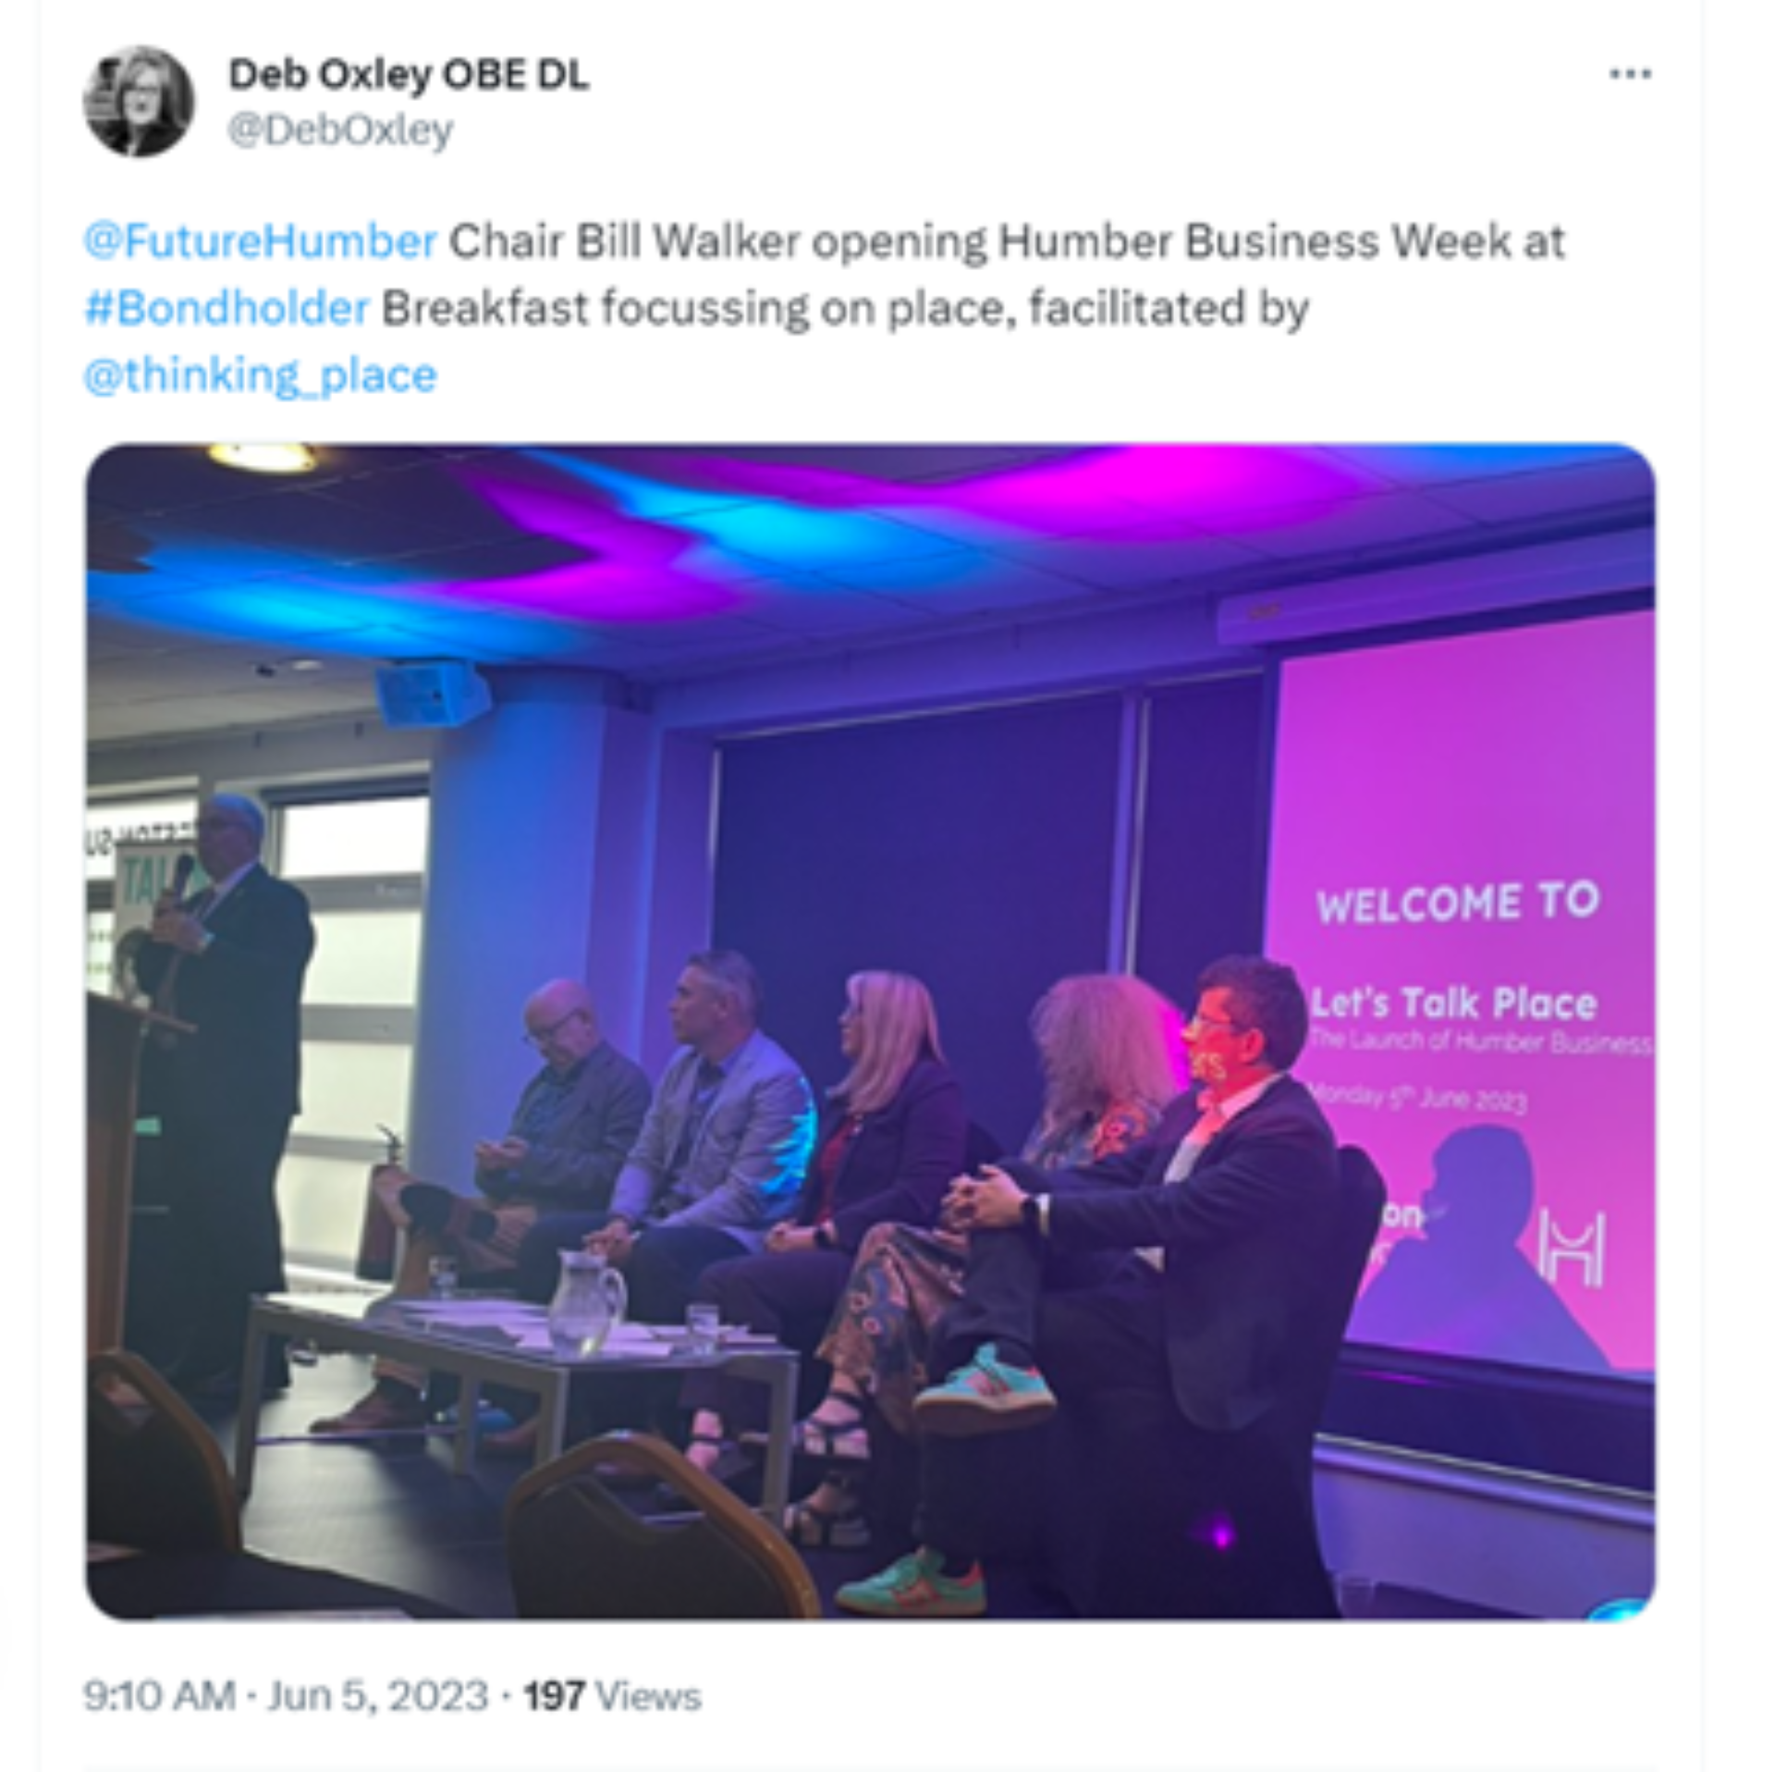Click the Monday 5th June 2023 slide text
The width and height of the screenshot is (1775, 1772).
[x=1419, y=1097]
